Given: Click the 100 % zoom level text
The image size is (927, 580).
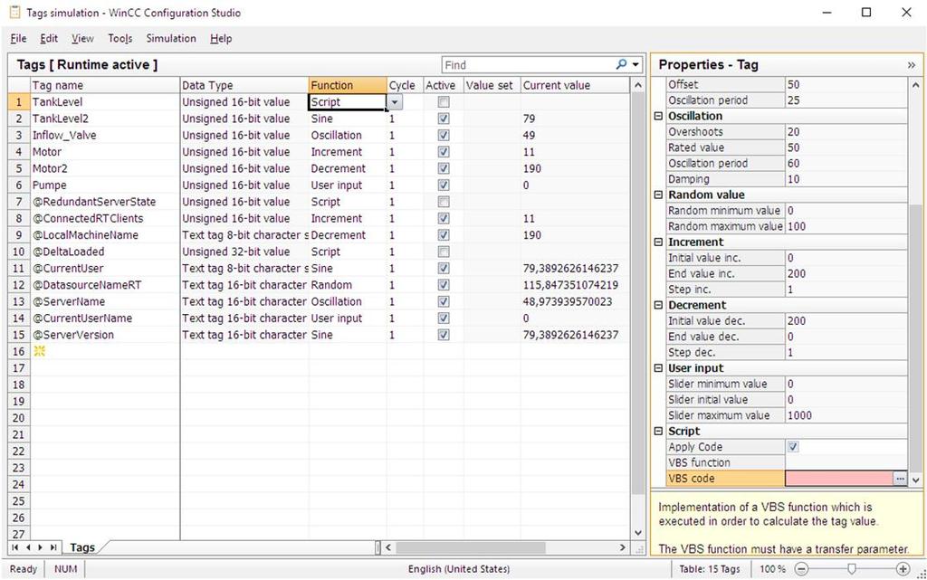Looking at the screenshot, I should tap(772, 569).
